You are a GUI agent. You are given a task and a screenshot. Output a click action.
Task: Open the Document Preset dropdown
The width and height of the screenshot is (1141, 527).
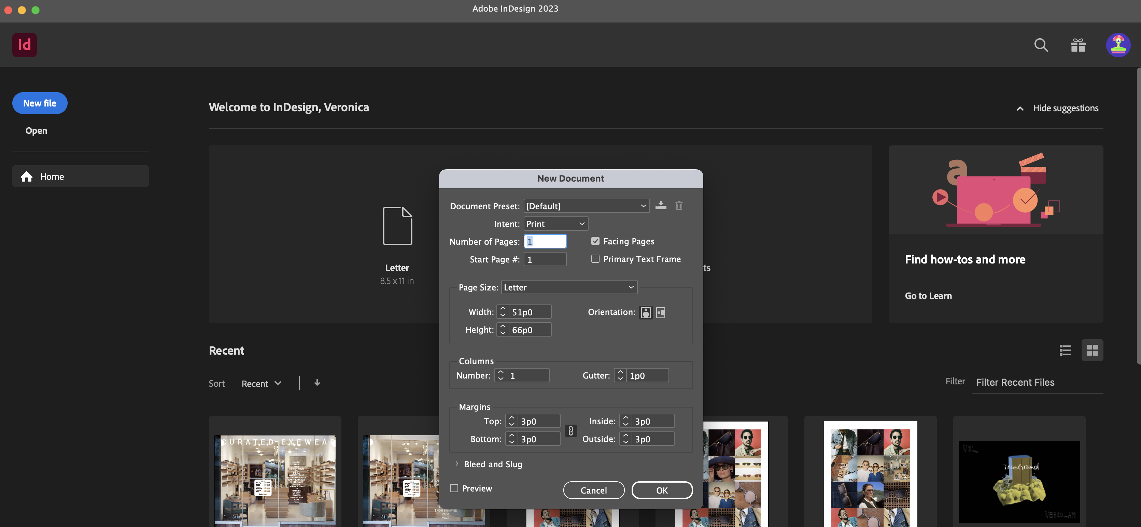click(587, 205)
